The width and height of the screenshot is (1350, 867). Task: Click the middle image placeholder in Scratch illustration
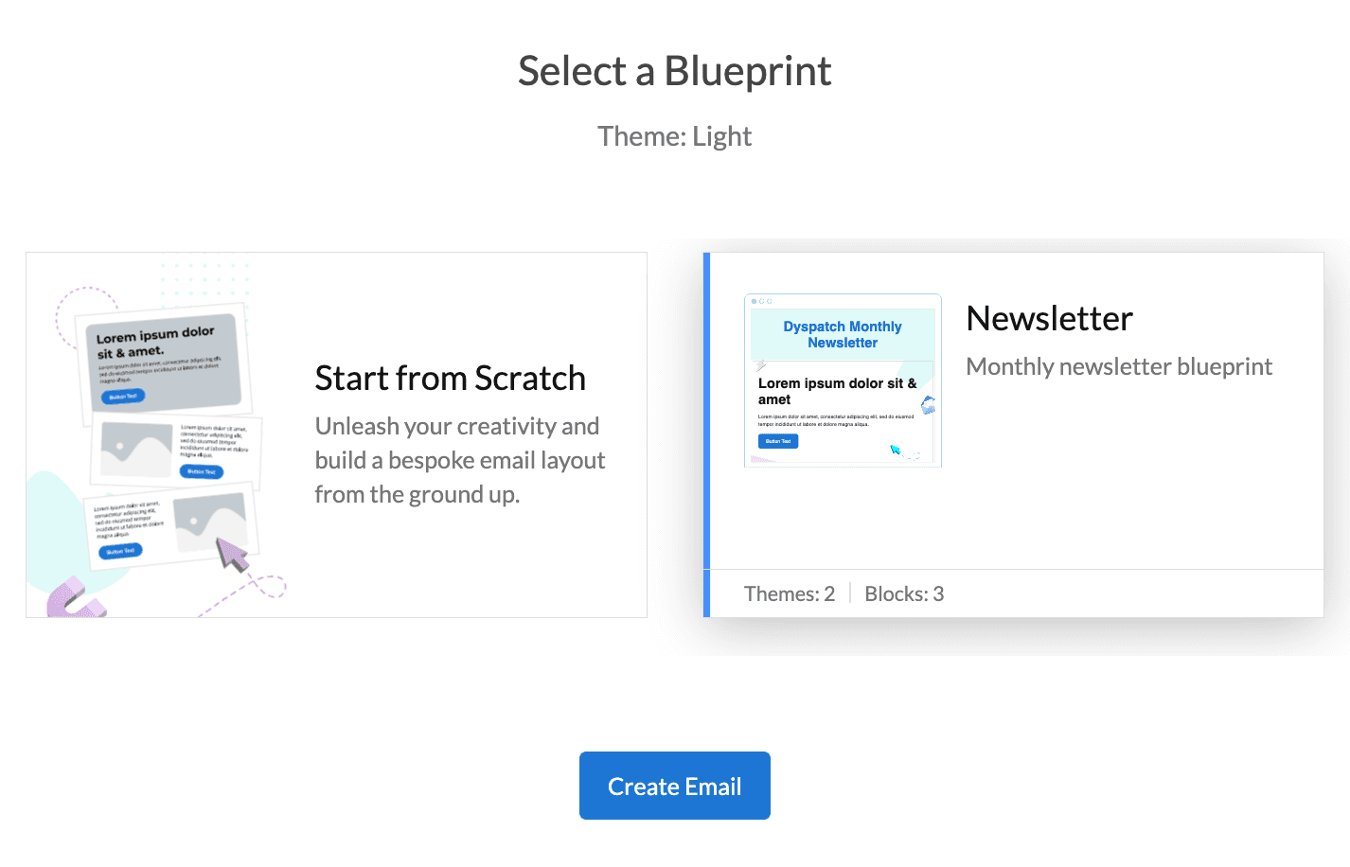135,448
